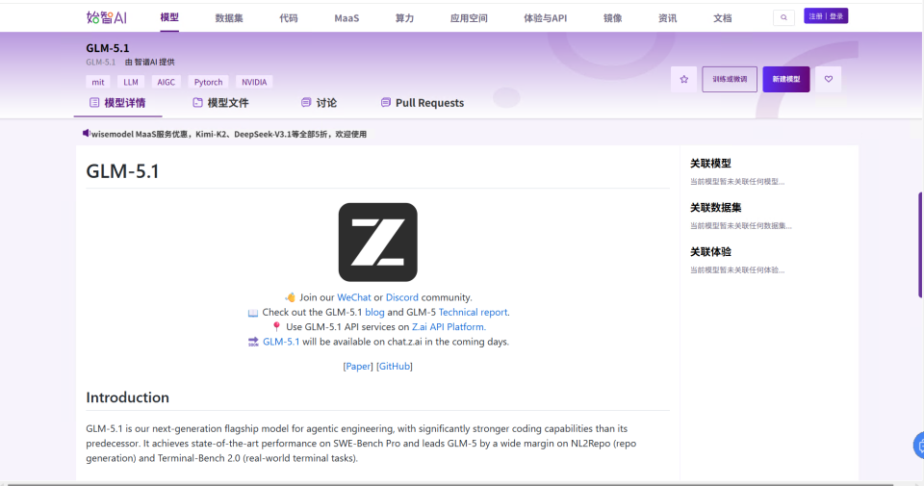Open the Z.ai API Platform link
This screenshot has height=486, width=924.
448,327
